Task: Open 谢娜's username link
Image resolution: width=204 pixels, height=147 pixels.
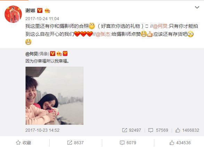Action: click(x=30, y=10)
